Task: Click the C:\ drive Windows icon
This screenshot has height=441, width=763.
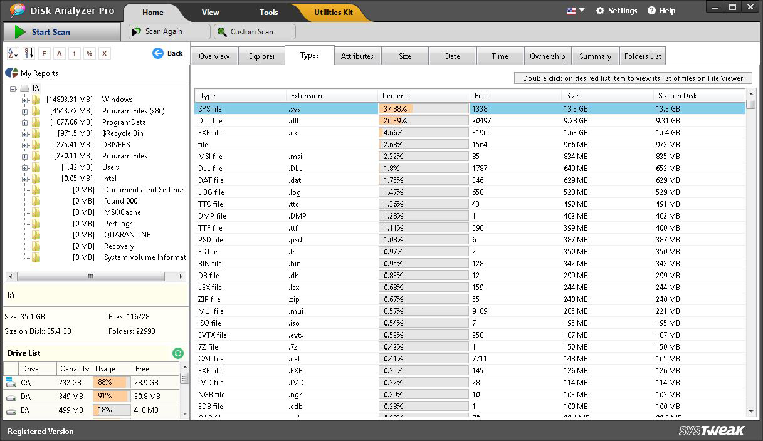Action: coord(11,382)
